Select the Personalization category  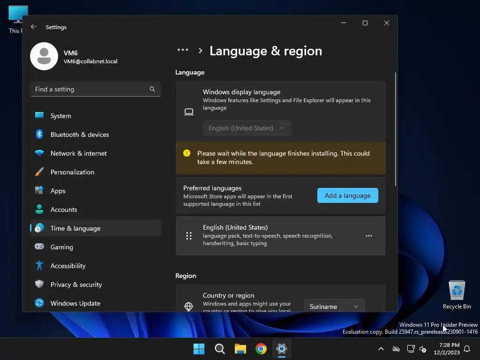[x=96, y=172]
